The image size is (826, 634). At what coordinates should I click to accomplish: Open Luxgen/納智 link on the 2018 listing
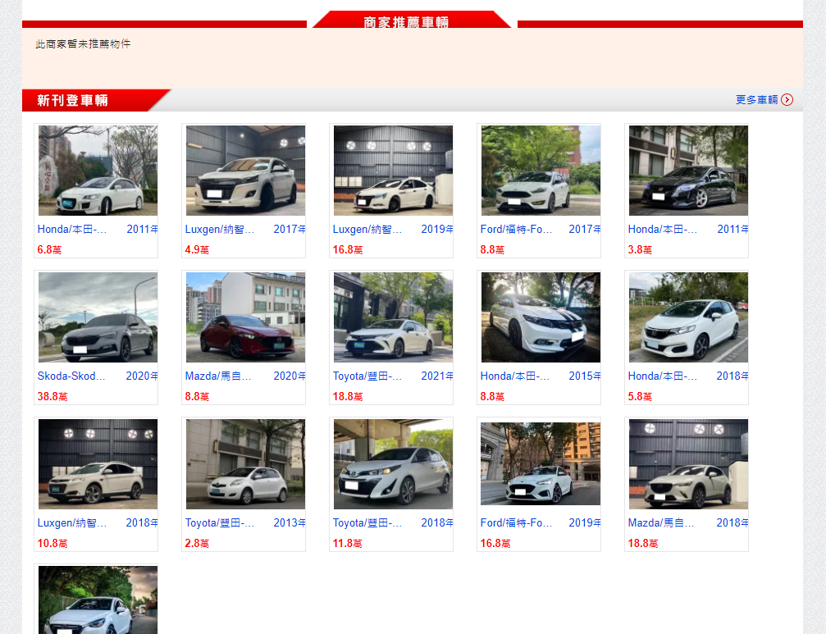coord(72,523)
